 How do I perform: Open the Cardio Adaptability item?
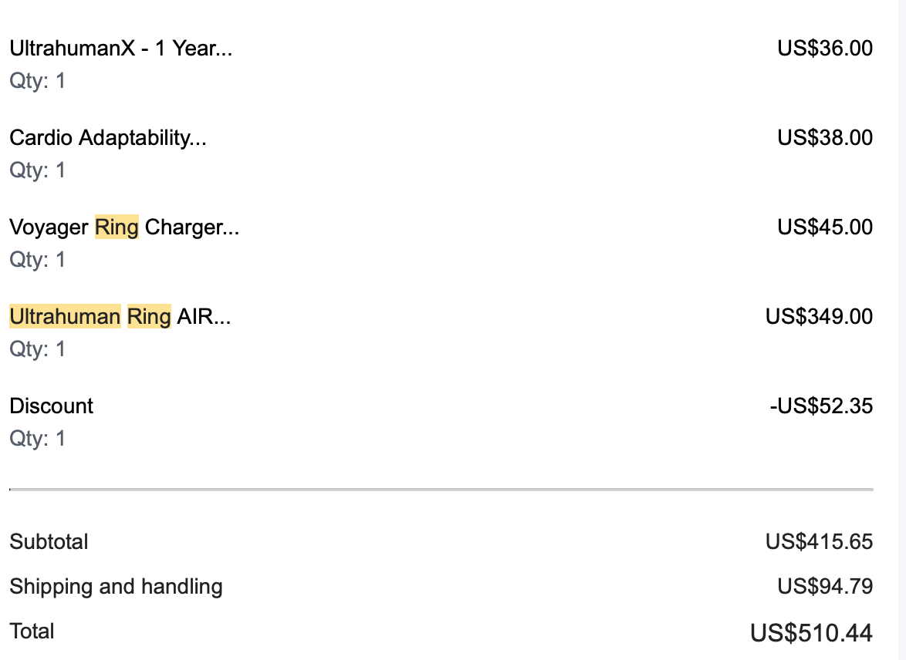107,138
